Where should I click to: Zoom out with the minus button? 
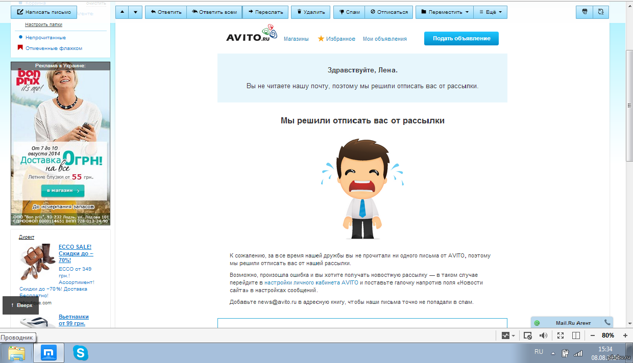593,335
